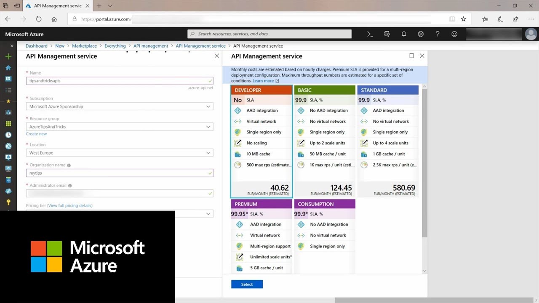Click Name field tipsandtricksapis
Viewport: 539px width, 303px height.
[120, 81]
